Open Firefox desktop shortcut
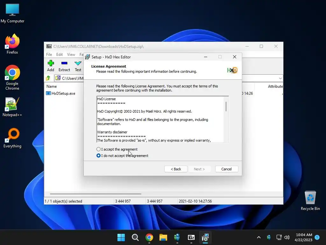 click(12, 44)
